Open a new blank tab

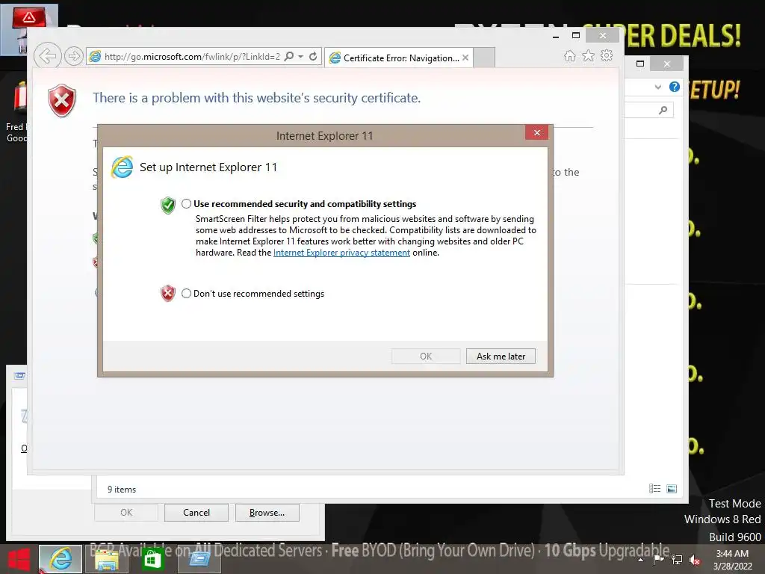(484, 58)
